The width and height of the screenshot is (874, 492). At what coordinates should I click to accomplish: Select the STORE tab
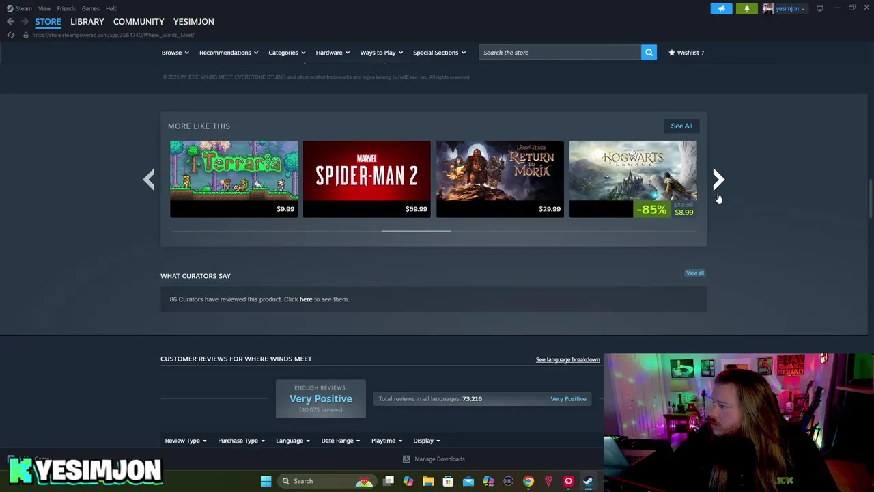(48, 22)
